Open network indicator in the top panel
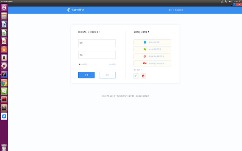 pyautogui.click(x=226, y=2)
